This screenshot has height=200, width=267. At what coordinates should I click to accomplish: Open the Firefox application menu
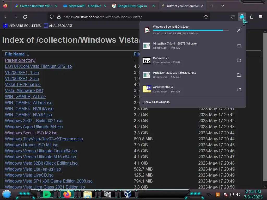click(260, 17)
